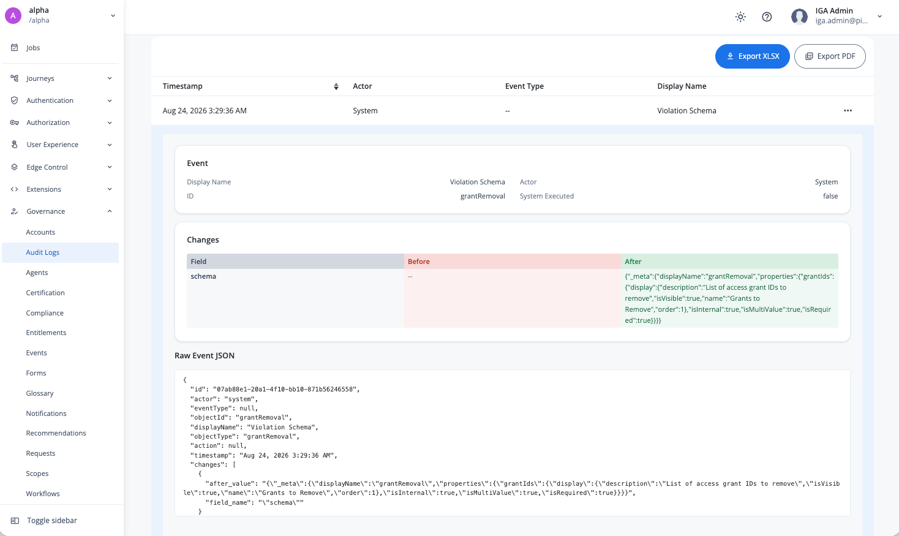Click the Jobs calendar icon
The image size is (899, 536).
[15, 48]
